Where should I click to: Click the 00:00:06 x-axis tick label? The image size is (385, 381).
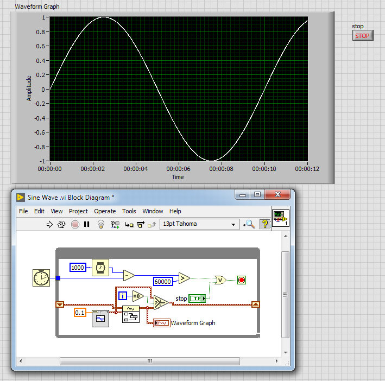pos(178,169)
